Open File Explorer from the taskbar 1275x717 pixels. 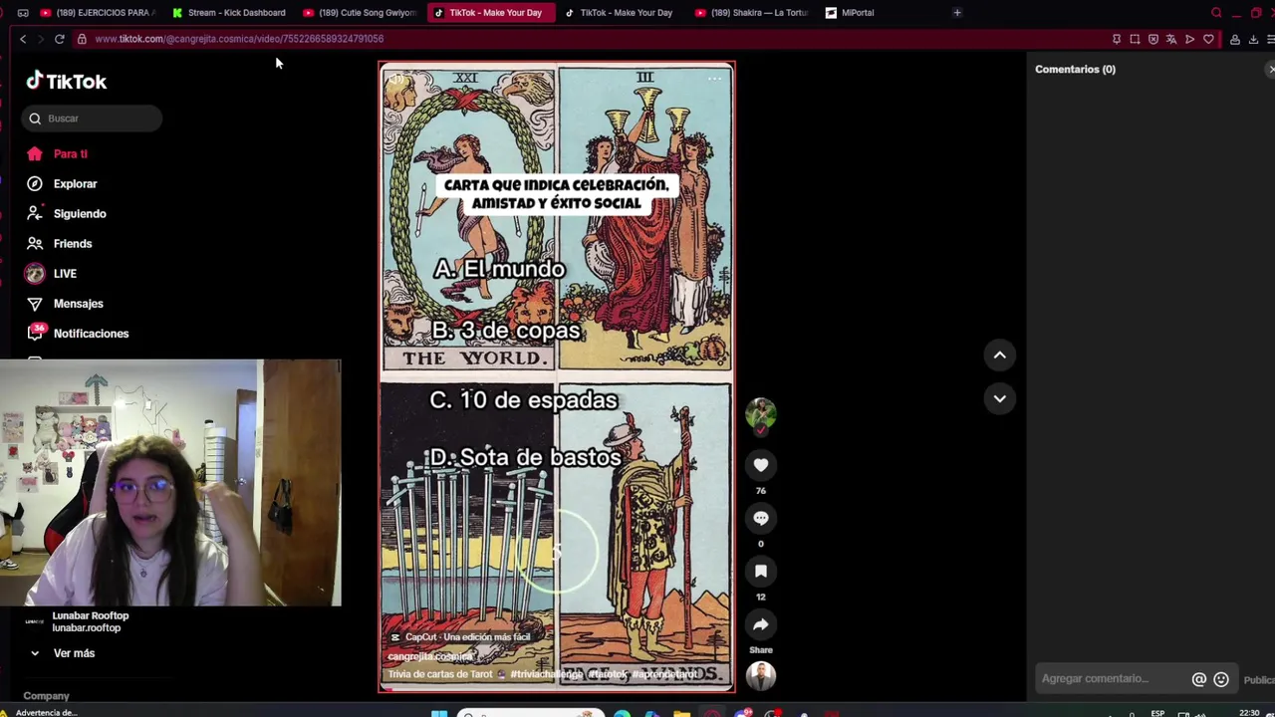pyautogui.click(x=681, y=713)
